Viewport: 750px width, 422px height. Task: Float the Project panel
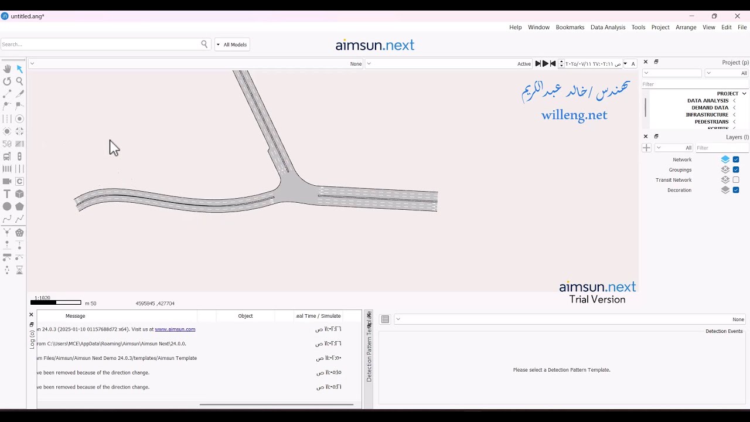coord(656,62)
